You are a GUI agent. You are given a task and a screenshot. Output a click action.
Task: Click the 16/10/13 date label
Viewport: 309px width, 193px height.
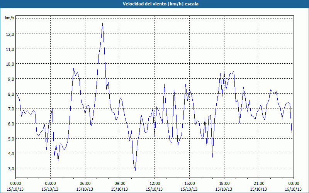(x=294, y=189)
